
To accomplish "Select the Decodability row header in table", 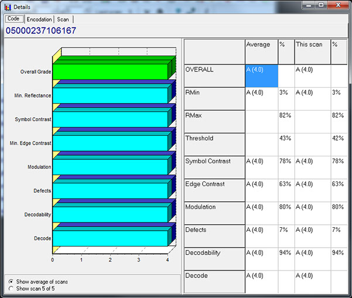I will (x=214, y=259).
